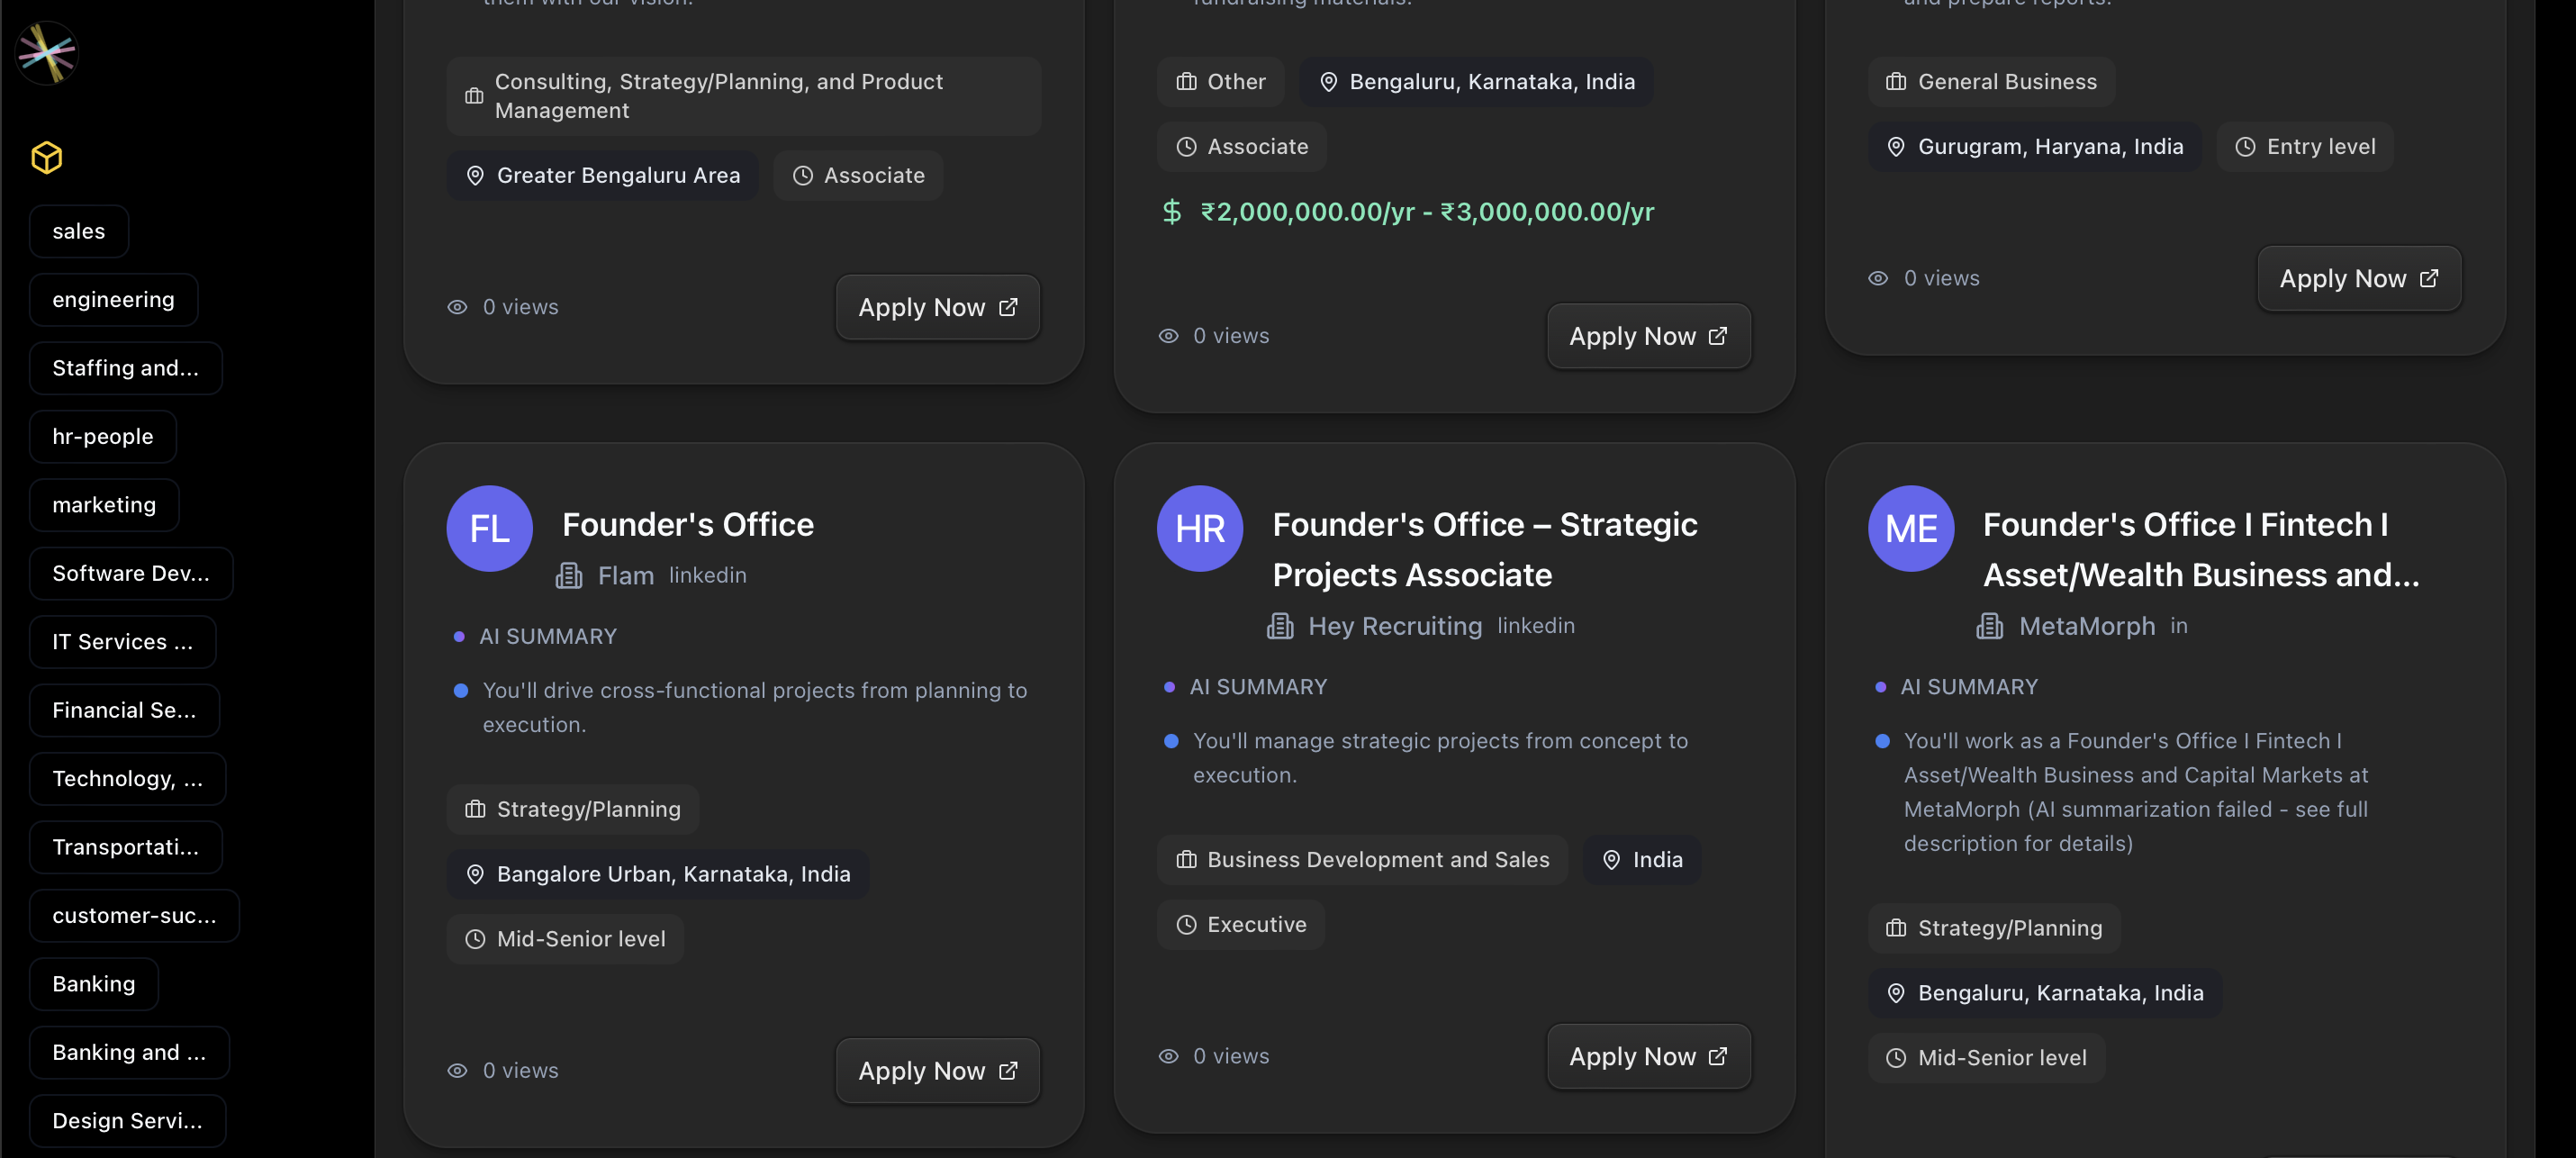Click the General Business tag
This screenshot has height=1158, width=2576.
point(1991,82)
